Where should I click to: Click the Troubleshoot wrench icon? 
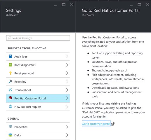point(10,90)
